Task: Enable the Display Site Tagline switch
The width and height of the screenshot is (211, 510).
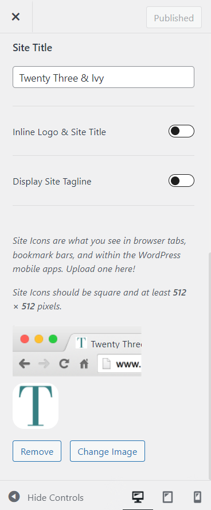Action: click(x=181, y=181)
